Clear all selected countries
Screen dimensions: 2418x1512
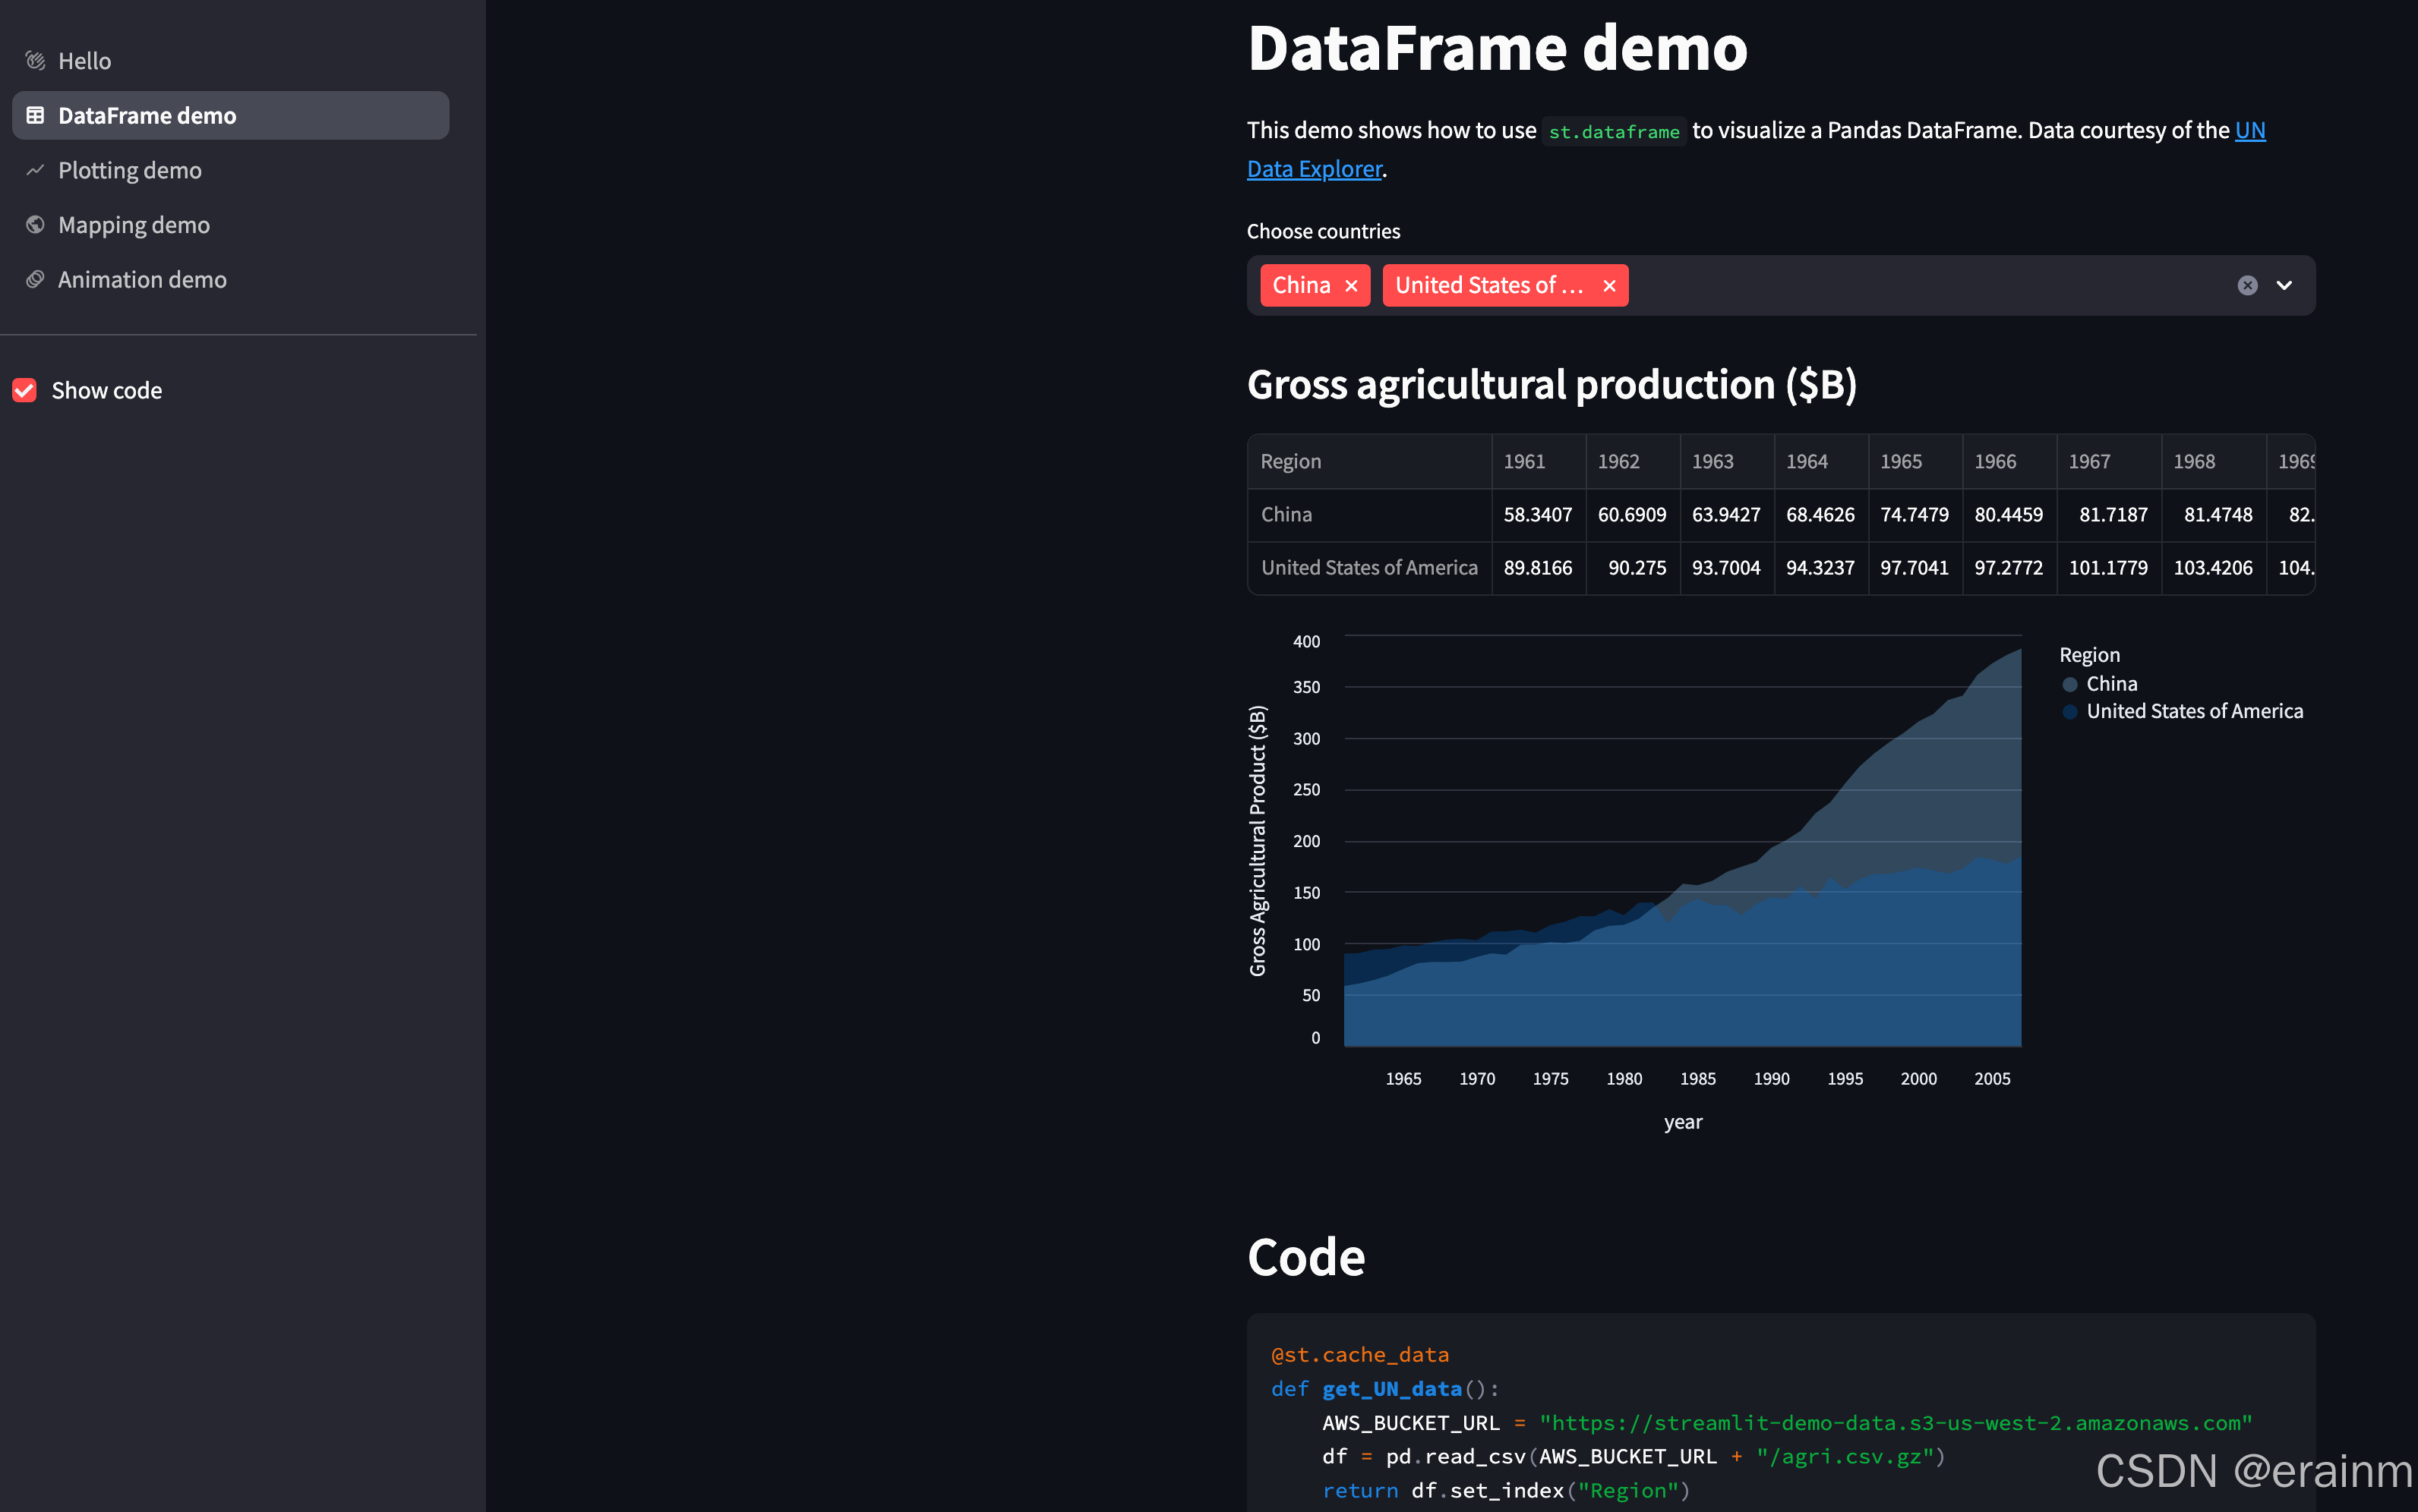tap(2247, 286)
